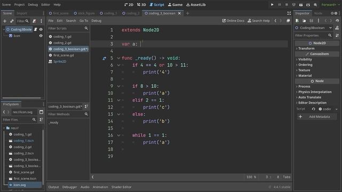Open the Editor menu
Viewport: 342px width, 192px height.
[45, 5]
